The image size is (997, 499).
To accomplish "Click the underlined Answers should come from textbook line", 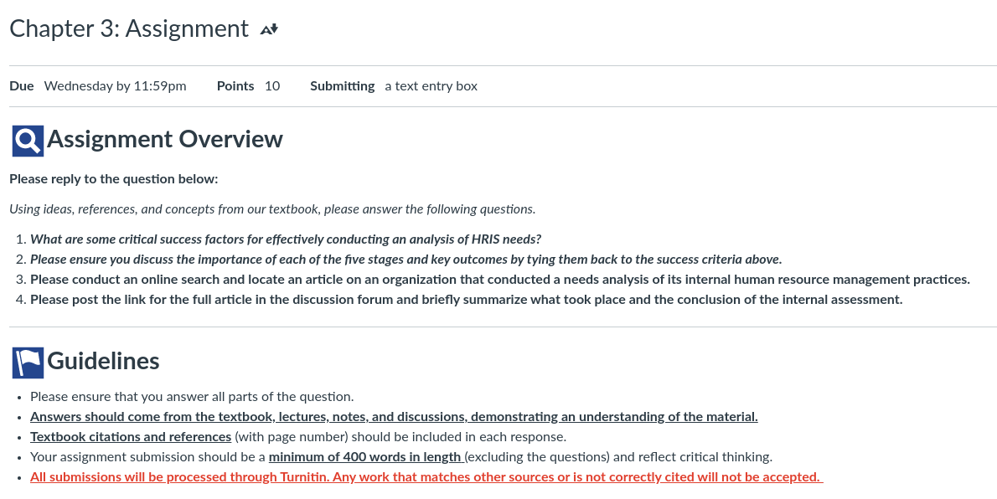I will click(394, 417).
